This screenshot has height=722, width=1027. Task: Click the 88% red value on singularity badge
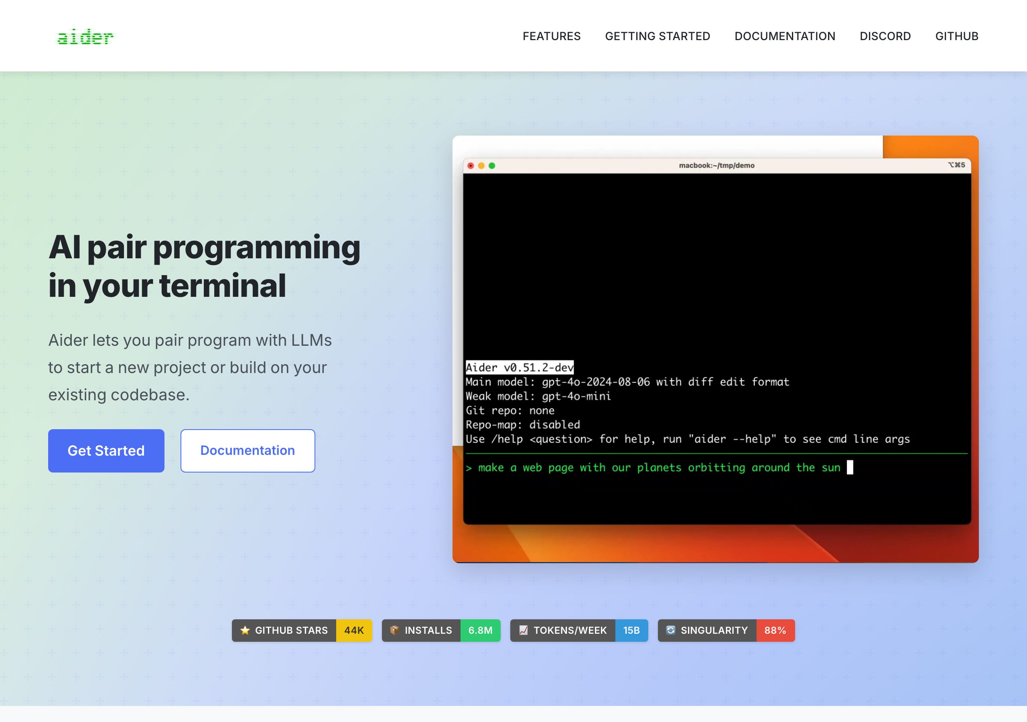point(775,630)
